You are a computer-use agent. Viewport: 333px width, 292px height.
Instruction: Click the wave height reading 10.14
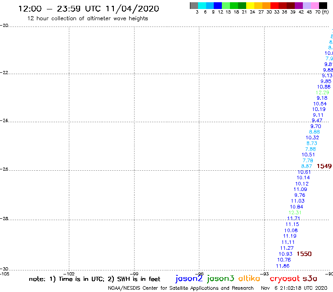303,178
